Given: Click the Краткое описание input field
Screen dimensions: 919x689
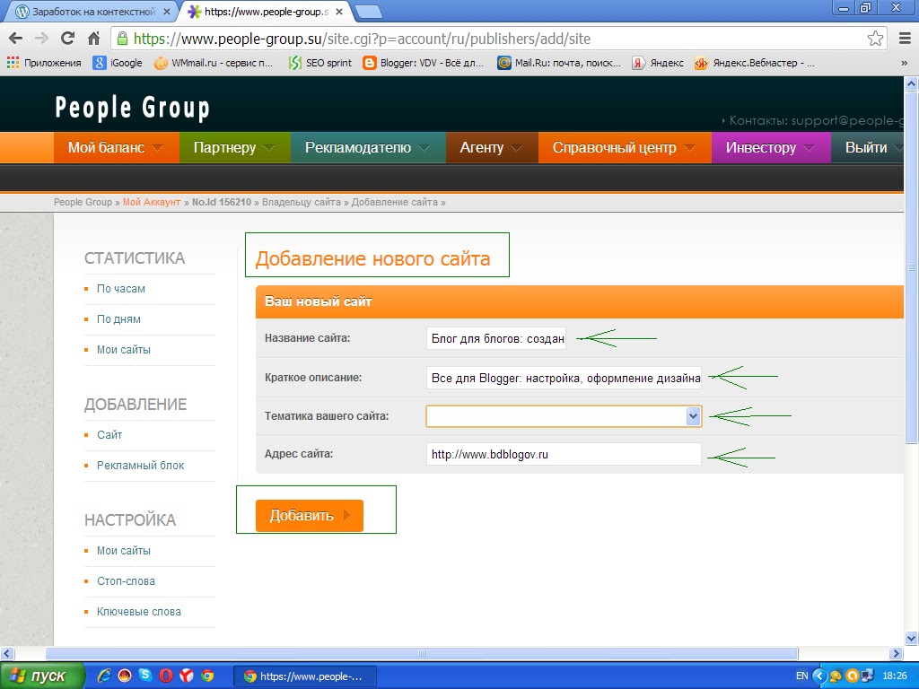Looking at the screenshot, I should (x=564, y=378).
